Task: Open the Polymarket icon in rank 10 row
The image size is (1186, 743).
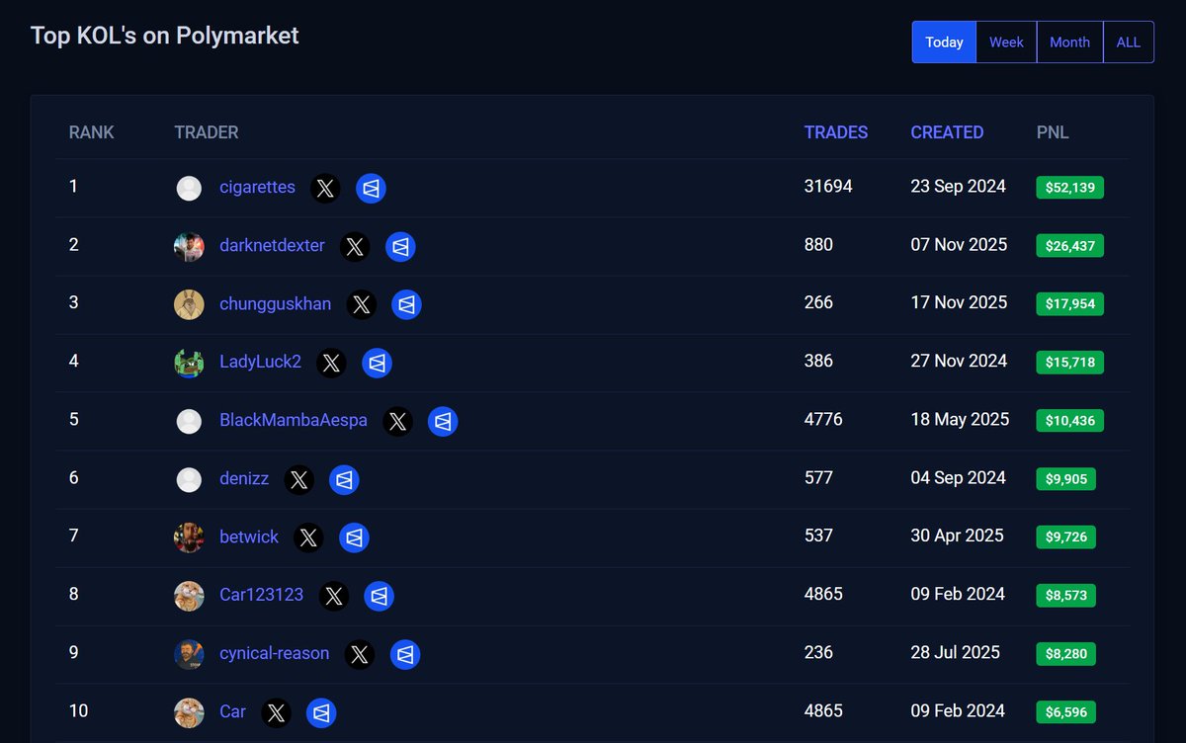Action: coord(321,712)
